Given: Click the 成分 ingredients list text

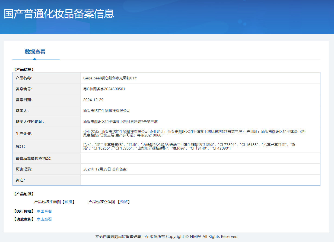Looking at the screenshot, I should coord(189,146).
